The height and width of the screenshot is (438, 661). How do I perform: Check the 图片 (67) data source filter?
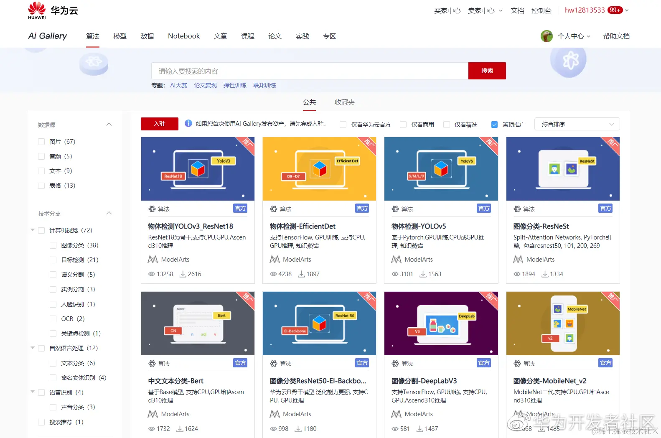click(41, 142)
